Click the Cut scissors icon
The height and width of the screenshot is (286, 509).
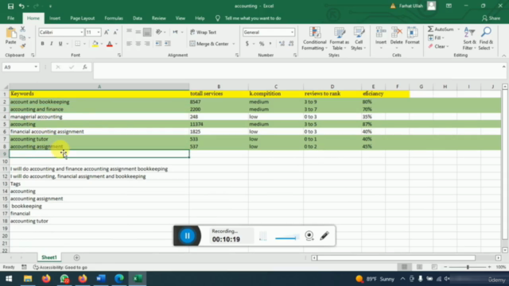pyautogui.click(x=23, y=29)
